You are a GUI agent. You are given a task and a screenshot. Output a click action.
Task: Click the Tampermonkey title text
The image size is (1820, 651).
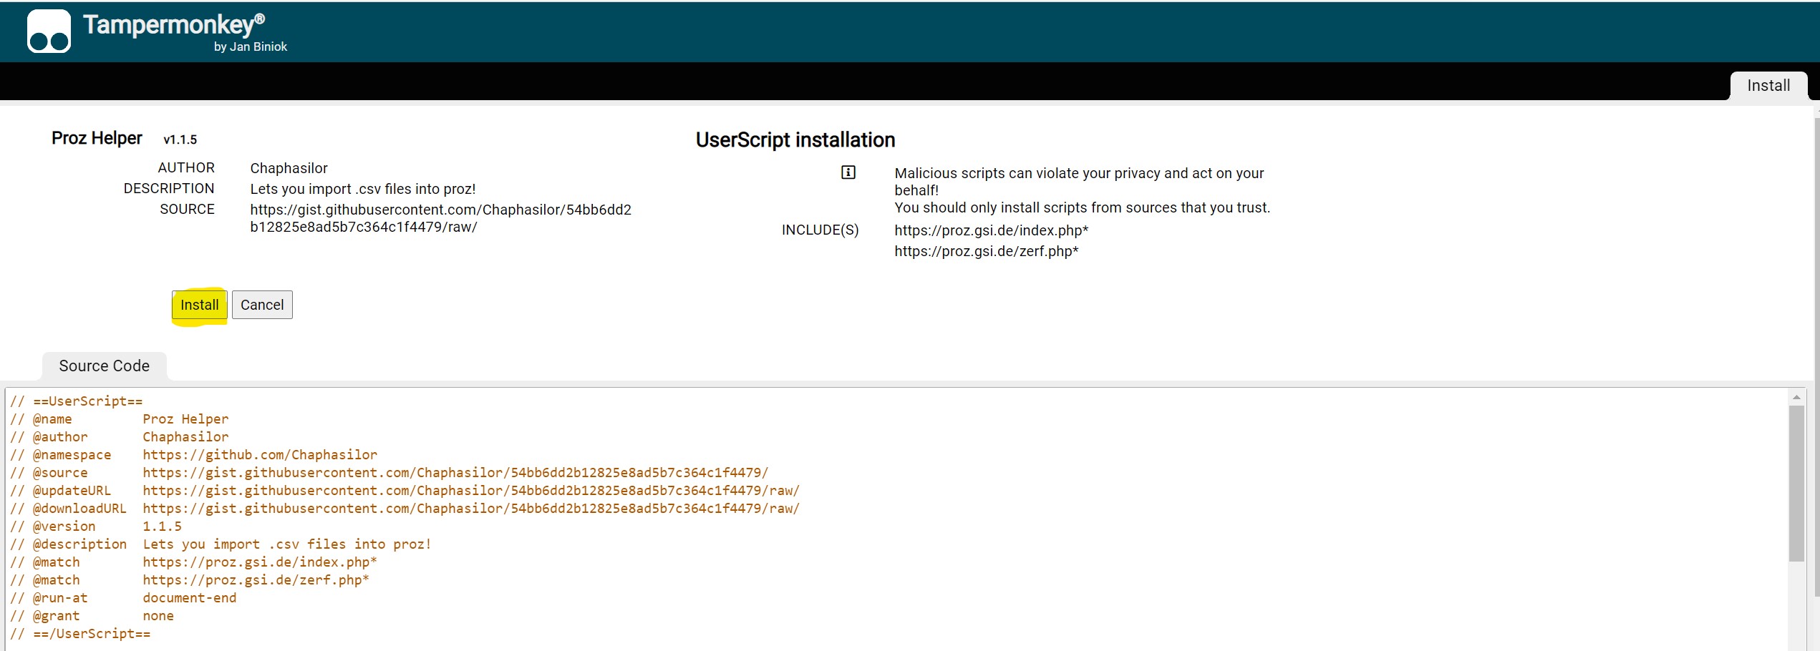pyautogui.click(x=174, y=24)
